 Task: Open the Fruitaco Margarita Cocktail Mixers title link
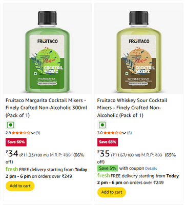pyautogui.click(x=46, y=108)
